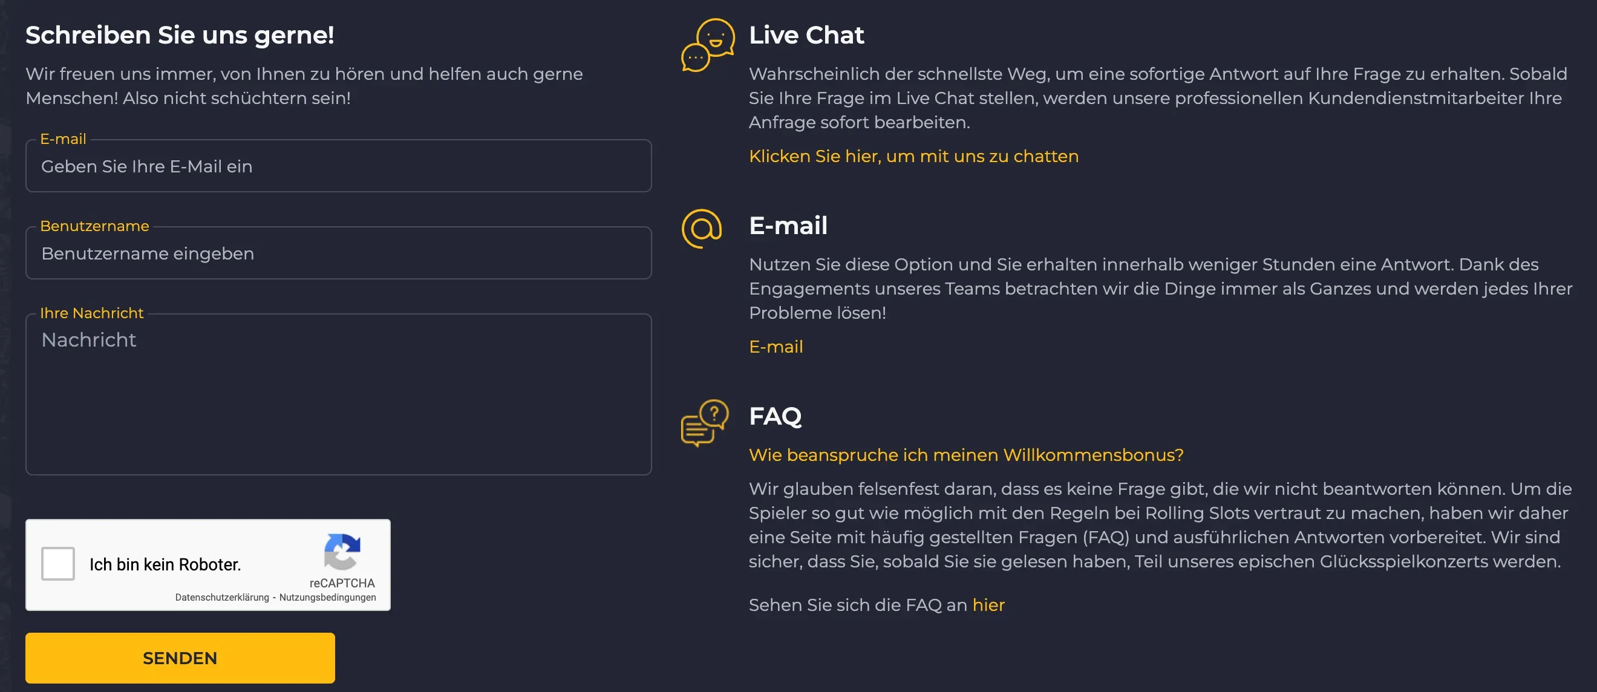Open 'Wie beanspruche ich meinen Willkommensbonus?'

(966, 454)
